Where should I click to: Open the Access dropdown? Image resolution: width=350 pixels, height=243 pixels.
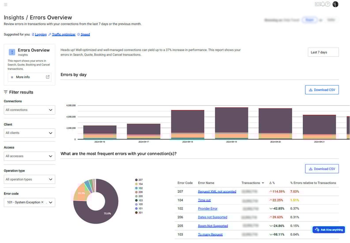coord(30,156)
